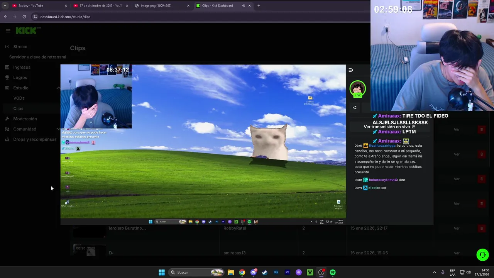This screenshot has height=278, width=494.
Task: Go back in the browser
Action: 5,17
